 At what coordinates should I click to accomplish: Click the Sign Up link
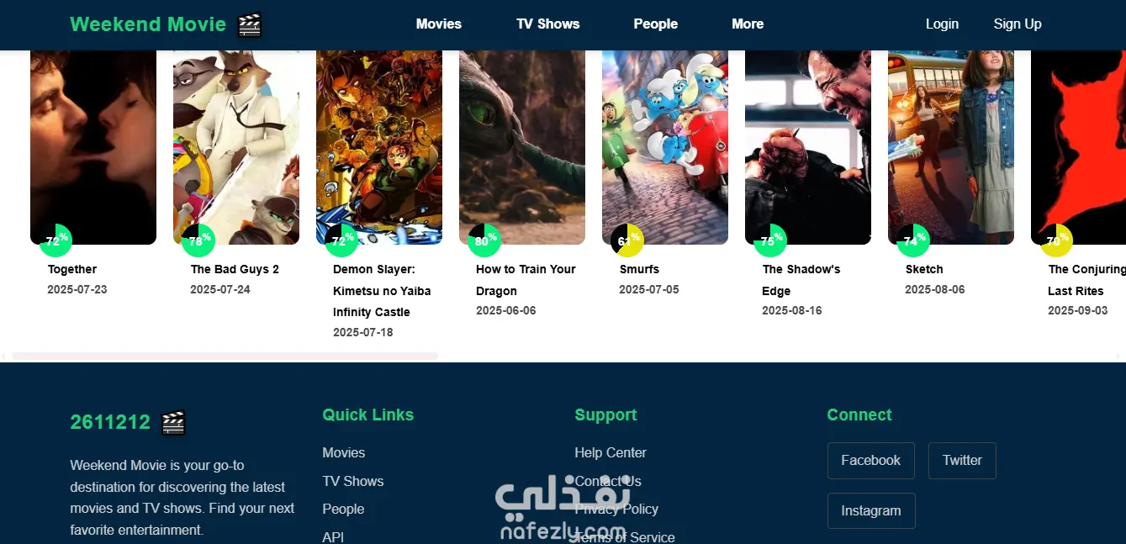coord(1018,24)
